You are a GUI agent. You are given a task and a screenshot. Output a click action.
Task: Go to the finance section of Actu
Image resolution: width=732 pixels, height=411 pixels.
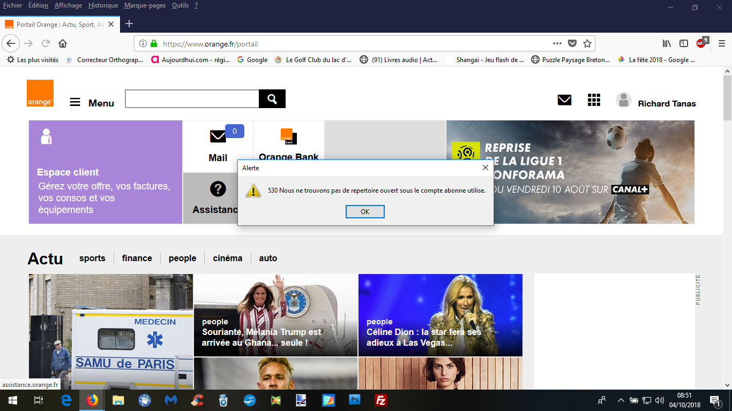pos(137,258)
